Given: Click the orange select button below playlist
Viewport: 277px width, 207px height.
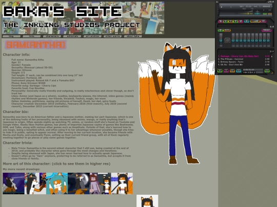Looking at the screenshot, I should point(232,71).
